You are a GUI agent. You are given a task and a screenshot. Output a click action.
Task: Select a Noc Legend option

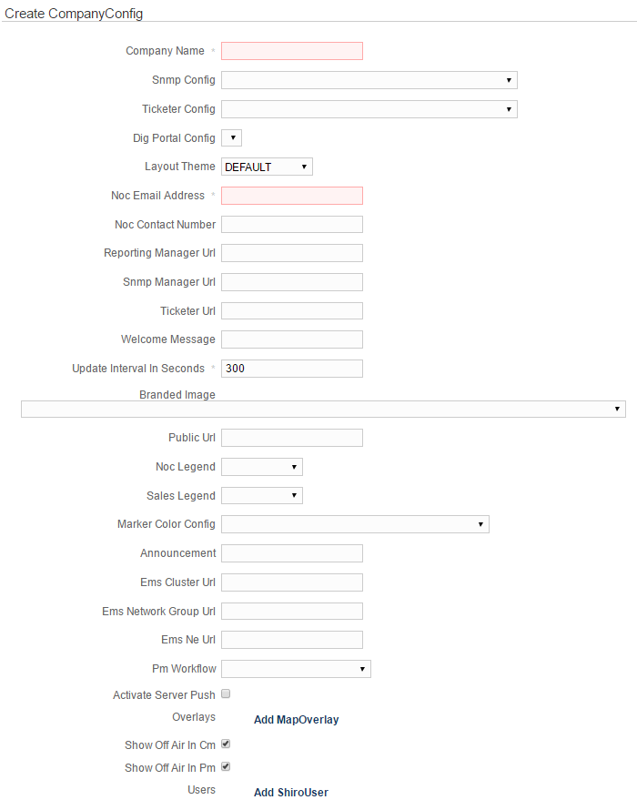click(261, 467)
